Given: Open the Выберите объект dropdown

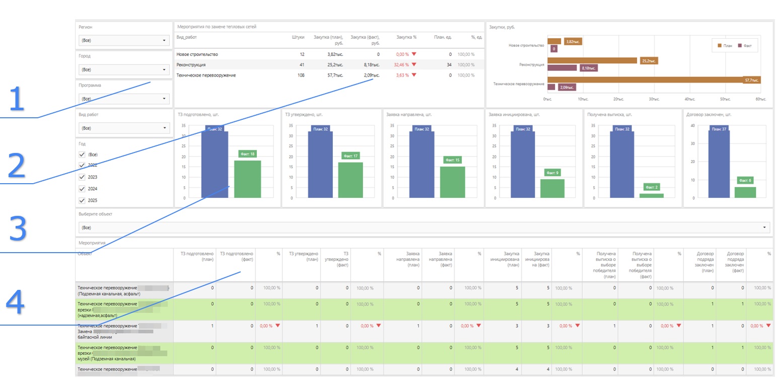Looking at the screenshot, I should click(x=424, y=228).
